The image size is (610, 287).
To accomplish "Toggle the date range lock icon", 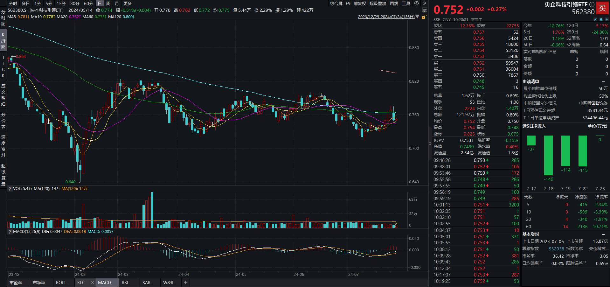I will pos(424,17).
